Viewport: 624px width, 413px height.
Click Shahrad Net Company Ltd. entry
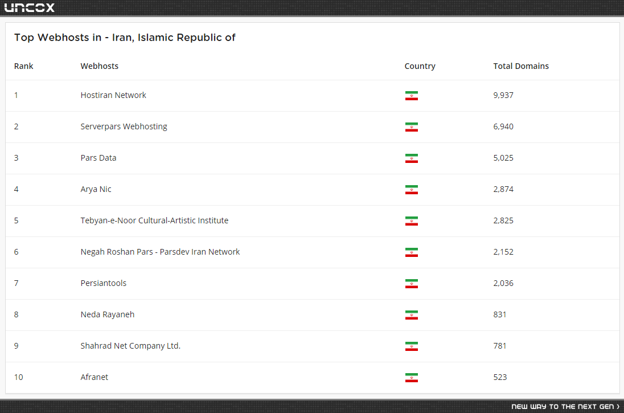point(130,346)
